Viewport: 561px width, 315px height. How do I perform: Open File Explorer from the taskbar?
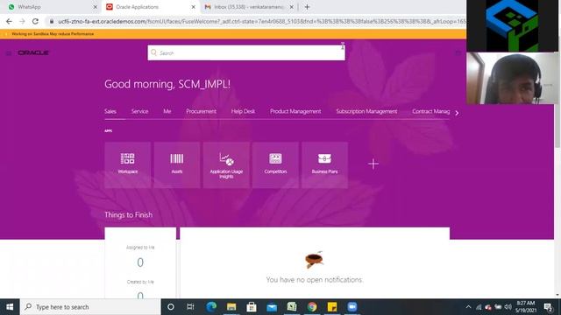point(231,307)
